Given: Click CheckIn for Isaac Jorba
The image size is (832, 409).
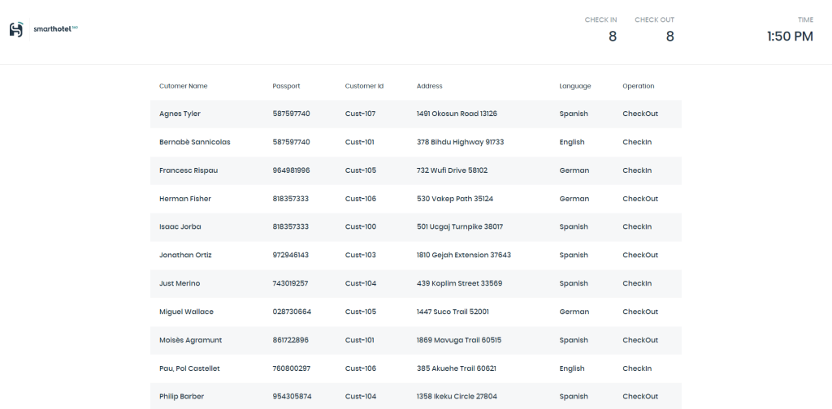Looking at the screenshot, I should pyautogui.click(x=637, y=226).
